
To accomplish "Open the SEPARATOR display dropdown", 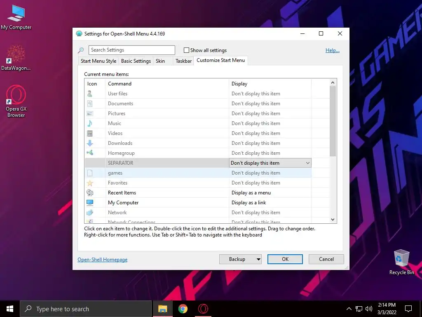I will coord(270,163).
